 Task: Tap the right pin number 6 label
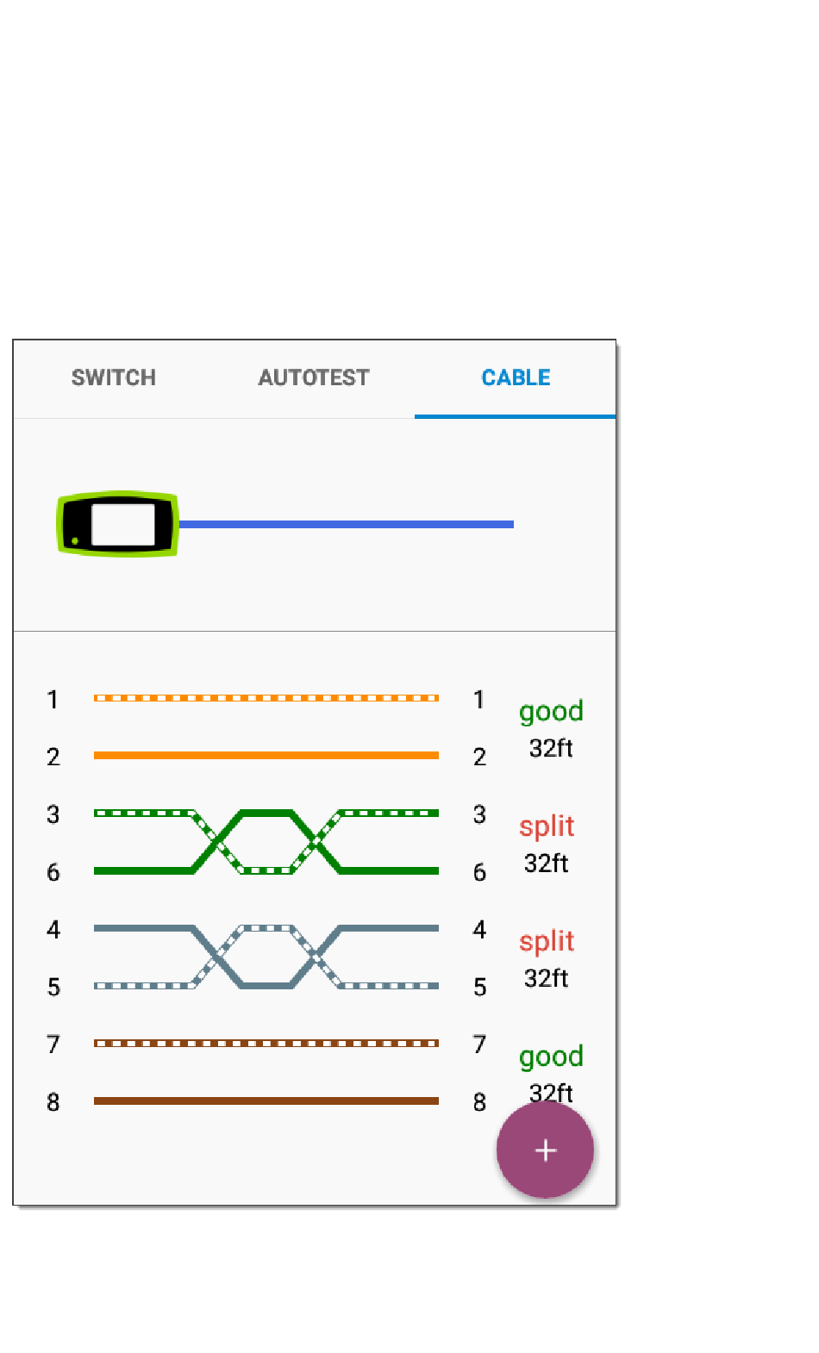[x=479, y=872]
